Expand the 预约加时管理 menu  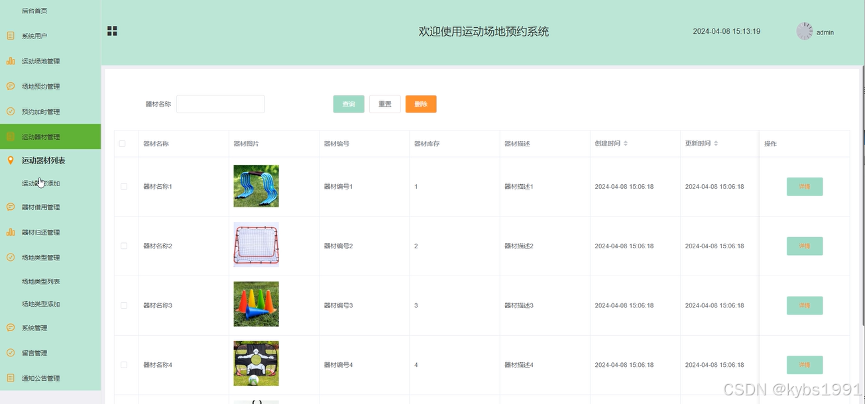tap(50, 111)
